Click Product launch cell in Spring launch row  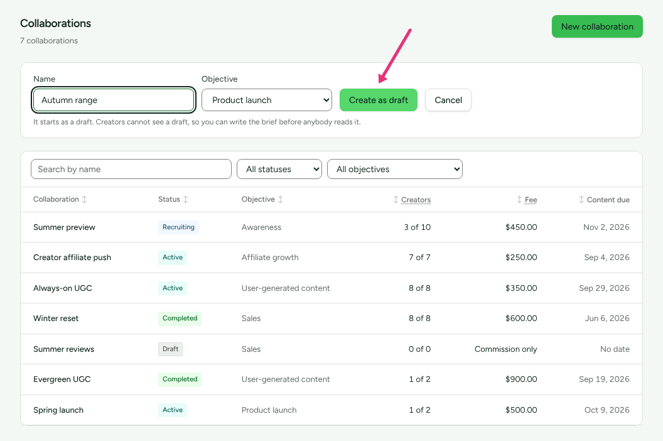(269, 410)
